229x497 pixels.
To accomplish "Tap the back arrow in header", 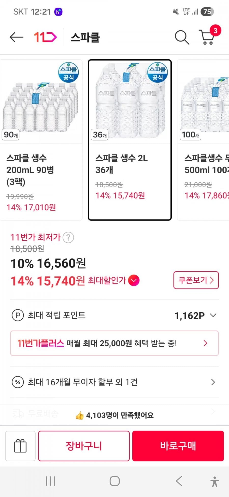I will [17, 37].
